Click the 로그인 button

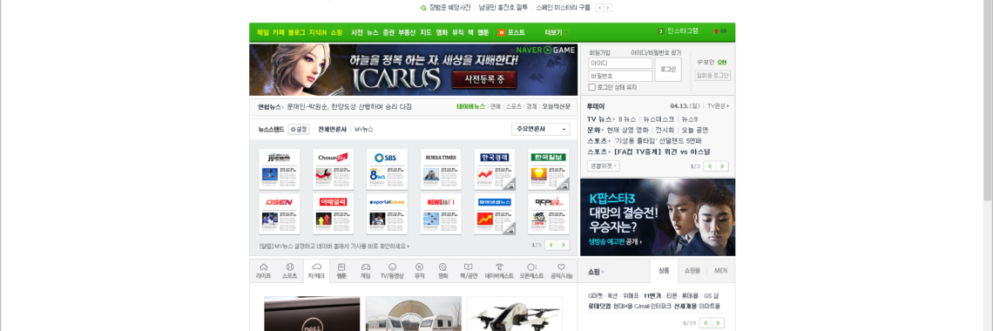(667, 69)
